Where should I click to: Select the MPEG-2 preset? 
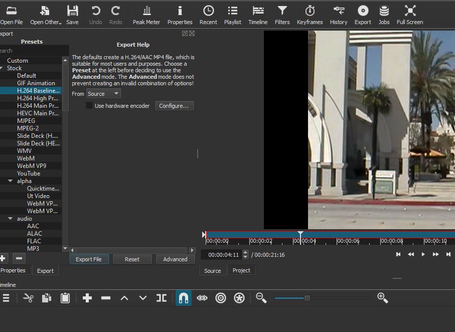[x=28, y=128]
